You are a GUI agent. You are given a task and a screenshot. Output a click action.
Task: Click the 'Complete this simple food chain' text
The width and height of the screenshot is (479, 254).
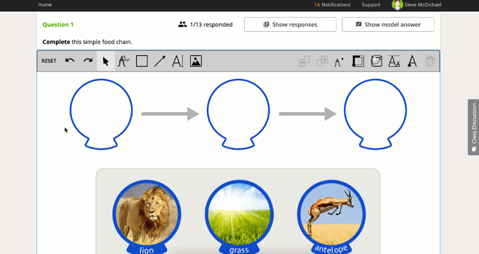point(87,42)
